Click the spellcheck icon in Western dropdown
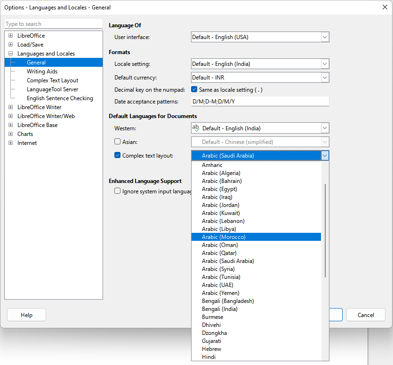 click(x=196, y=128)
